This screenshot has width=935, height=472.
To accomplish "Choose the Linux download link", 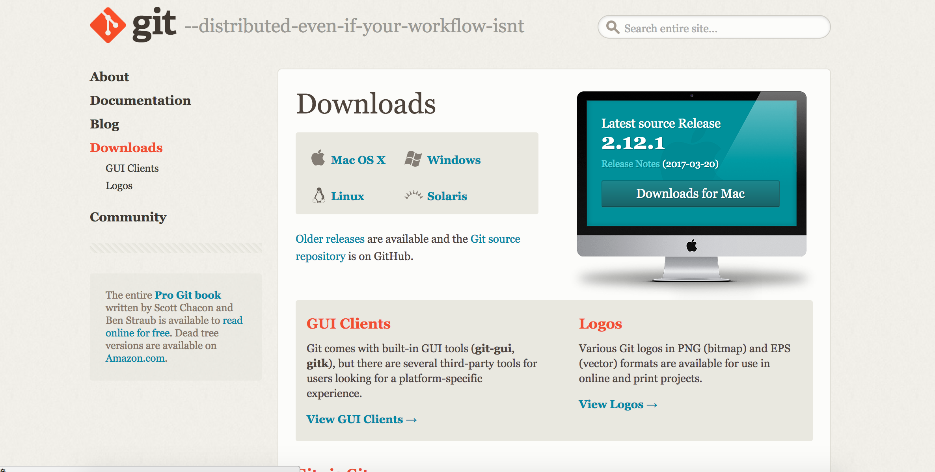I will (x=347, y=196).
